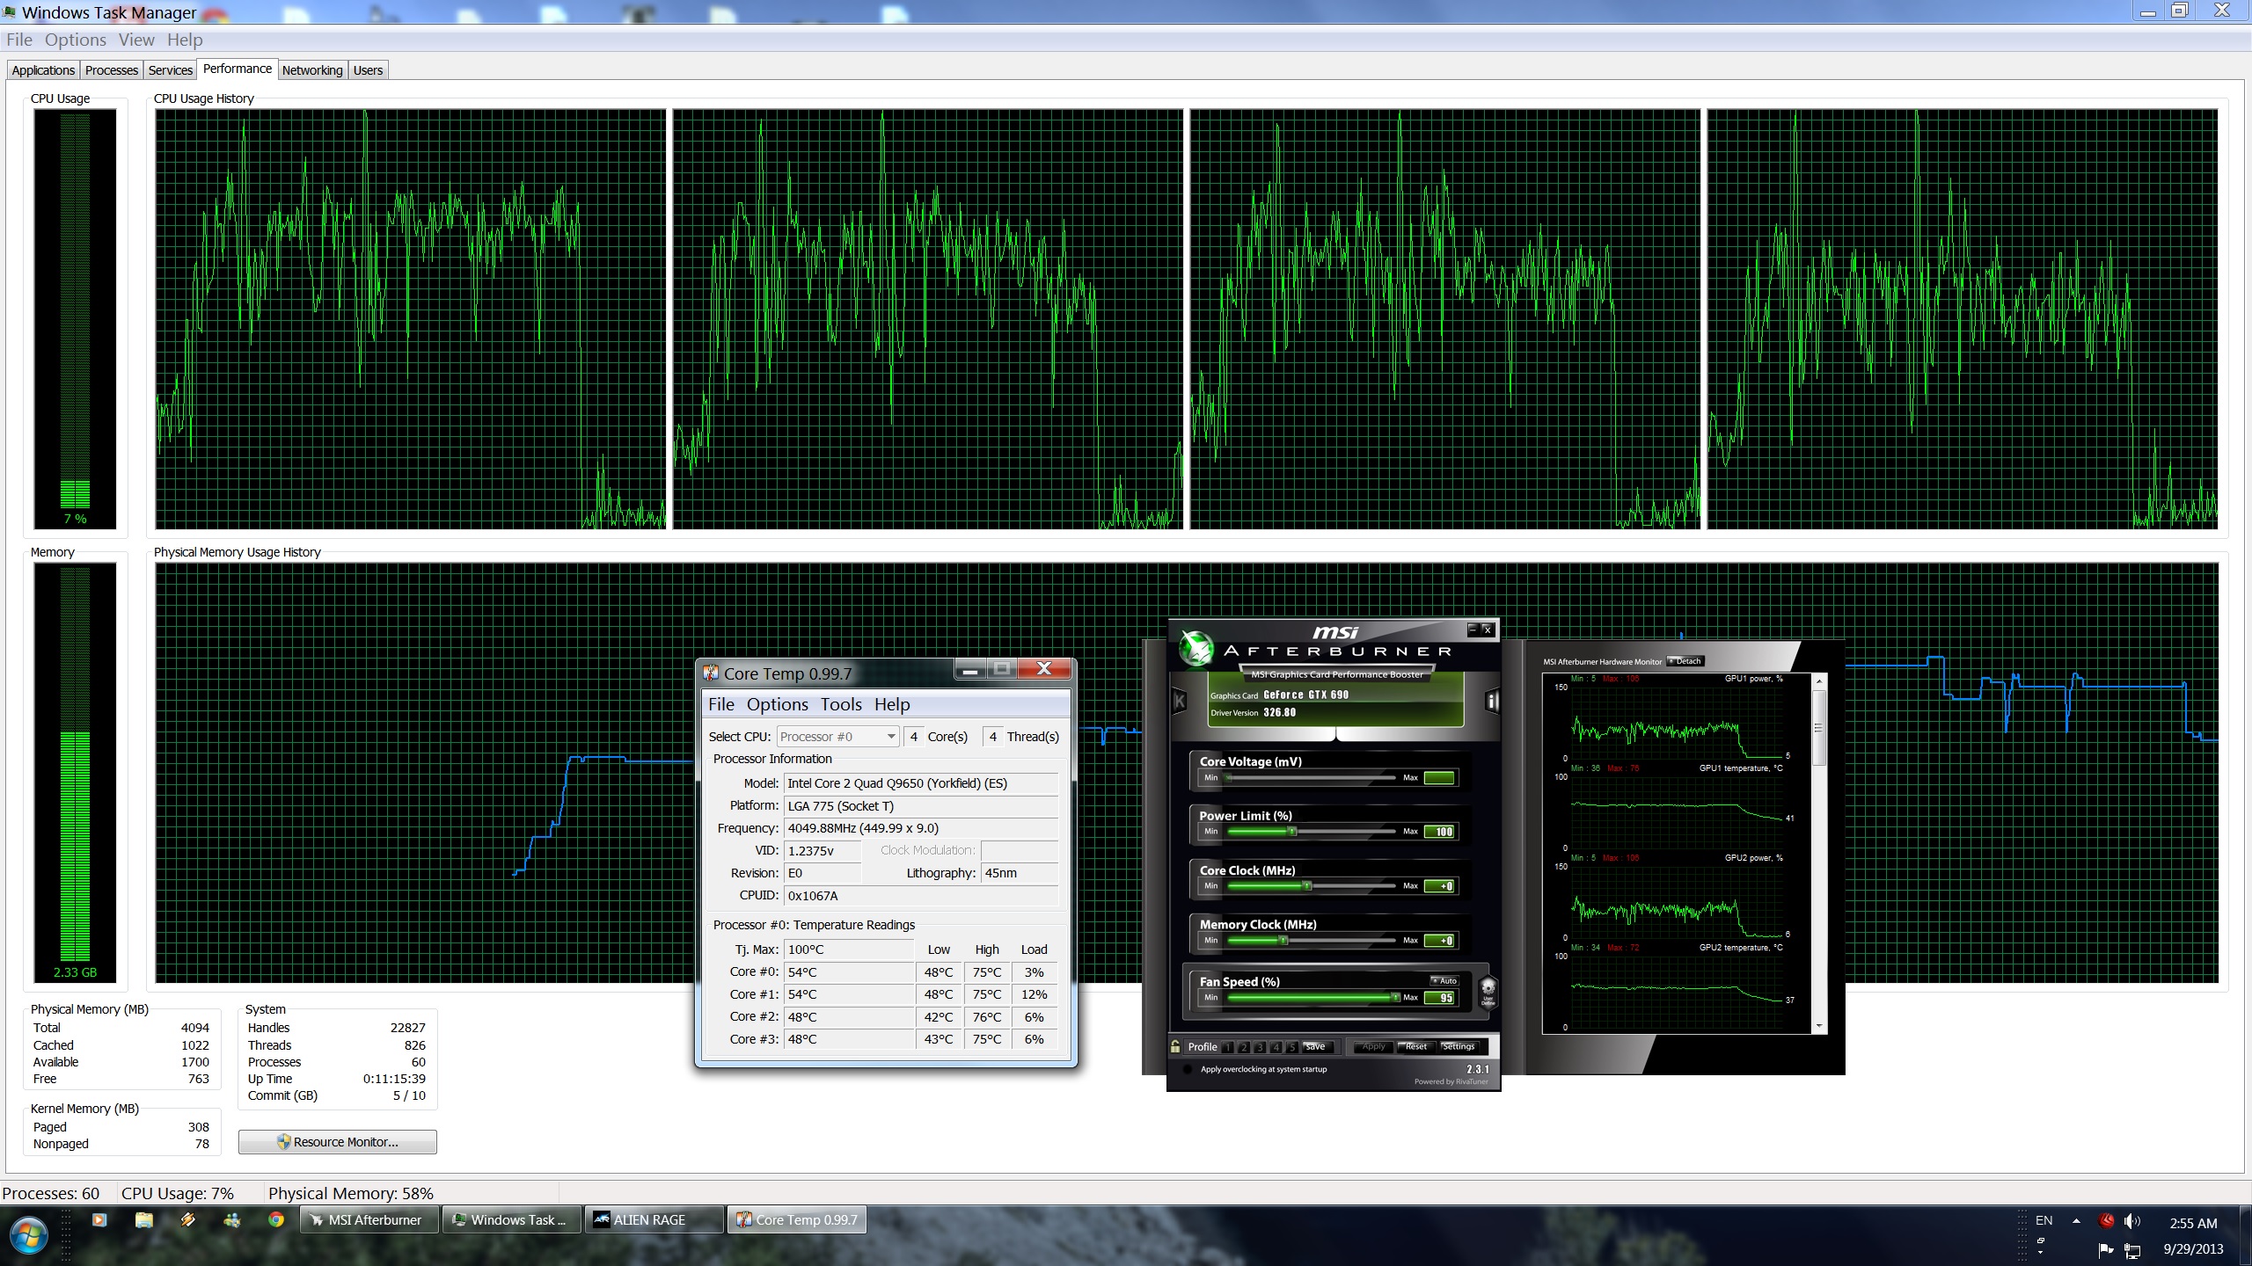The height and width of the screenshot is (1266, 2252).
Task: Click the volume speaker tray icon
Action: tap(2131, 1220)
